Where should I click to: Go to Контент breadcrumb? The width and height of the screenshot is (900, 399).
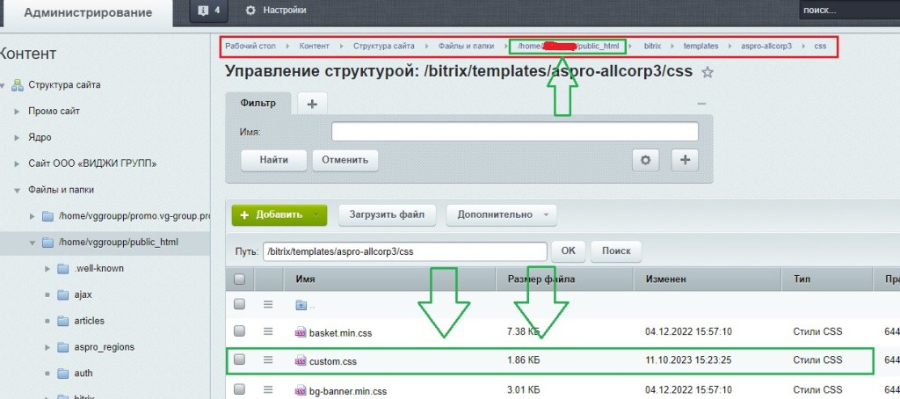tap(314, 46)
